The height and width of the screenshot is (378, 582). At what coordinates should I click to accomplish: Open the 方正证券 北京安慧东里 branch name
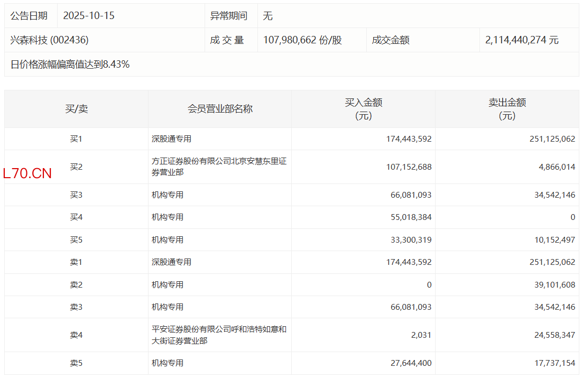[219, 167]
